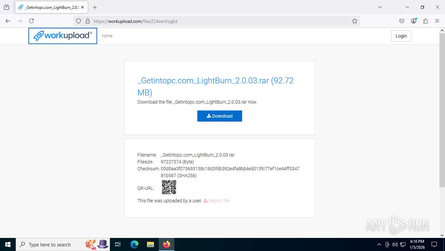
Task: Open the notification center icon
Action: [x=434, y=244]
